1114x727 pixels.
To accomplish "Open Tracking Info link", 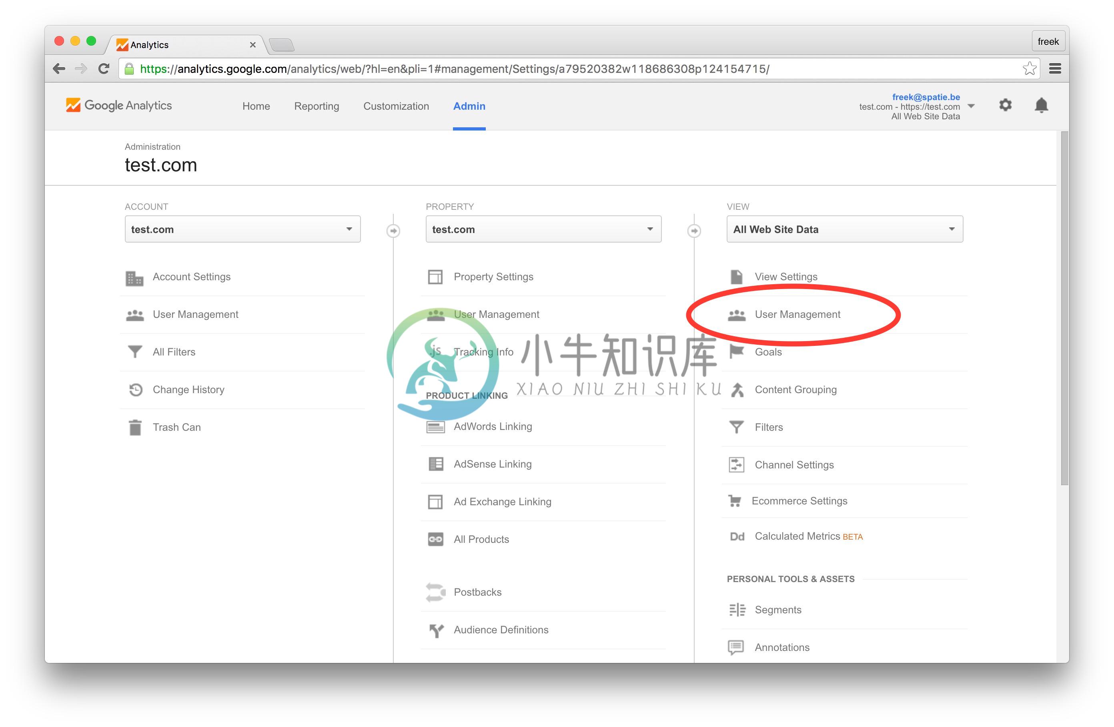I will point(483,352).
